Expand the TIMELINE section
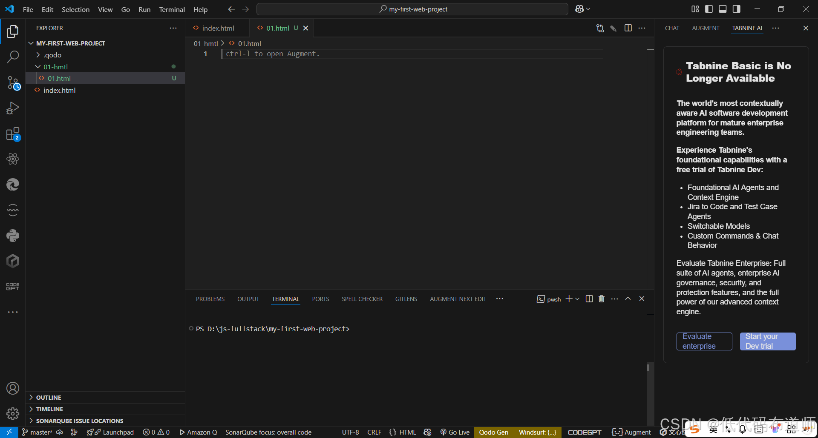The height and width of the screenshot is (438, 818). coord(105,409)
